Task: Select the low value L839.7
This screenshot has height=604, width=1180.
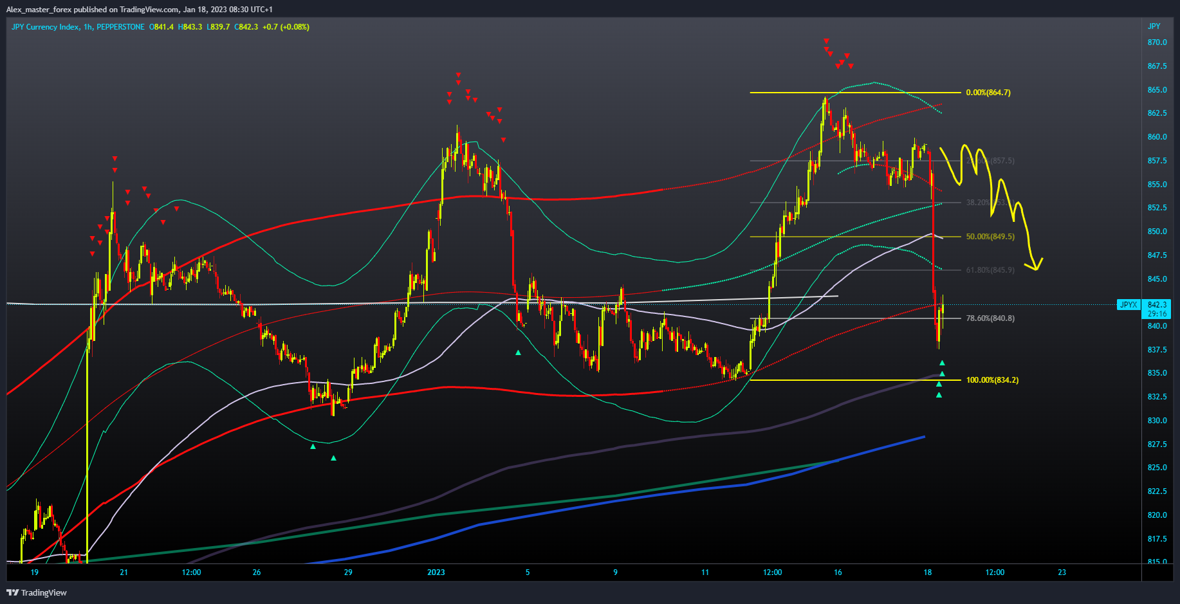Action: (218, 27)
